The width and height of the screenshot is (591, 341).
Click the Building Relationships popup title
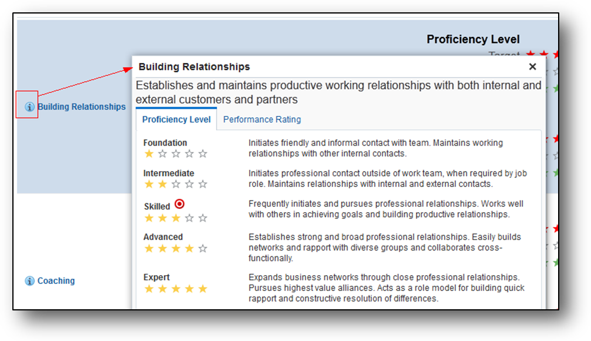pos(194,67)
